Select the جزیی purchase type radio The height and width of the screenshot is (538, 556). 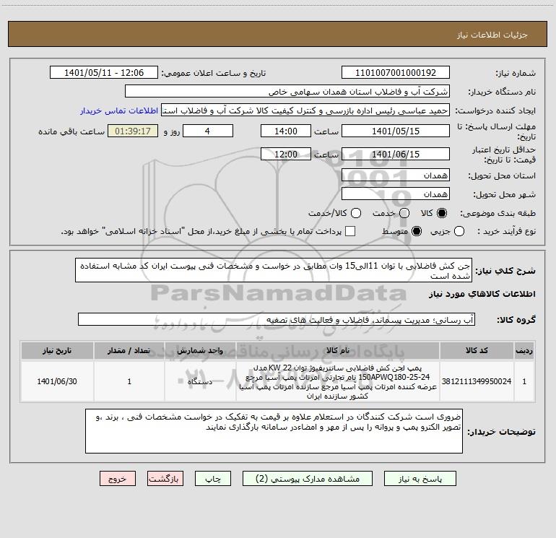tap(459, 231)
